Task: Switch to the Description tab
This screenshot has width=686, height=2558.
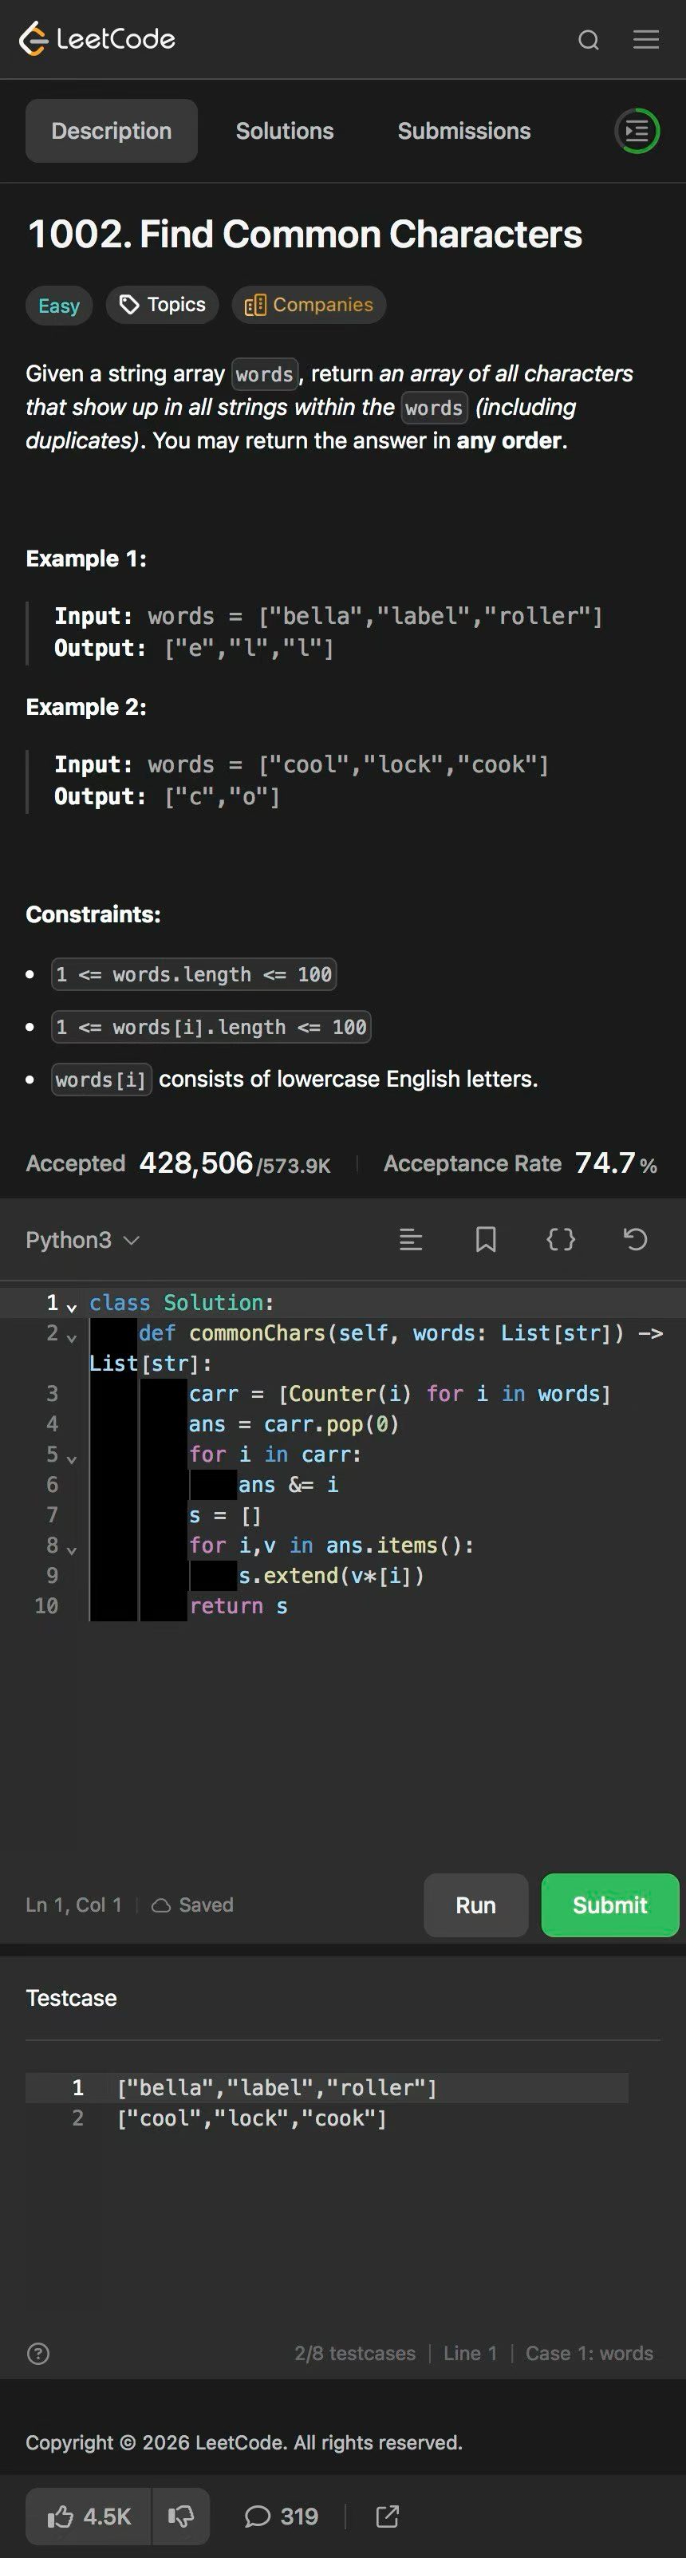Action: click(111, 130)
